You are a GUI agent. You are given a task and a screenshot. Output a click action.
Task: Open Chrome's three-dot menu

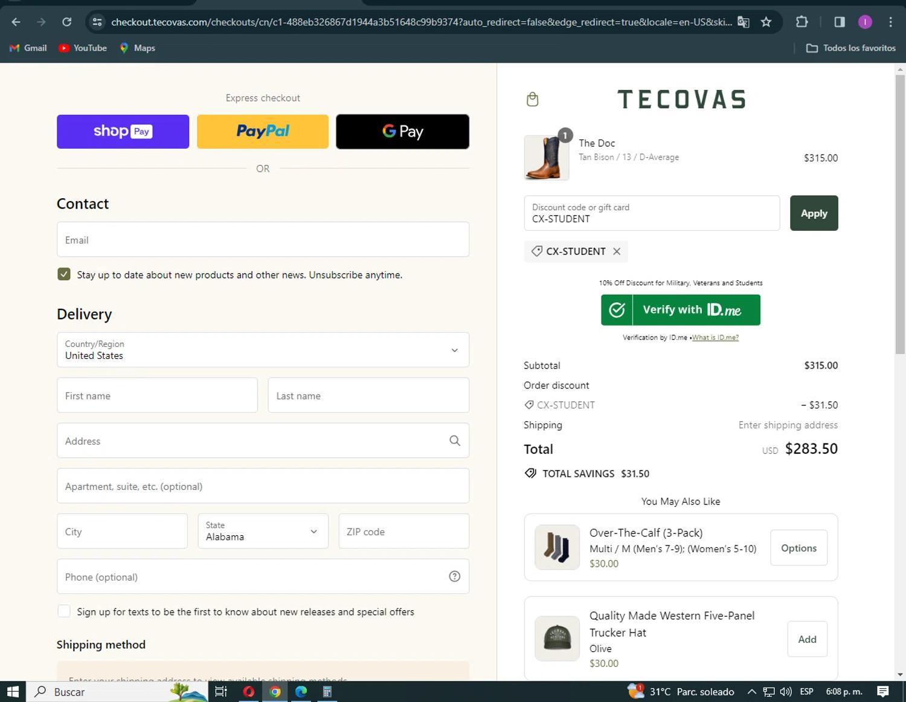pyautogui.click(x=890, y=22)
